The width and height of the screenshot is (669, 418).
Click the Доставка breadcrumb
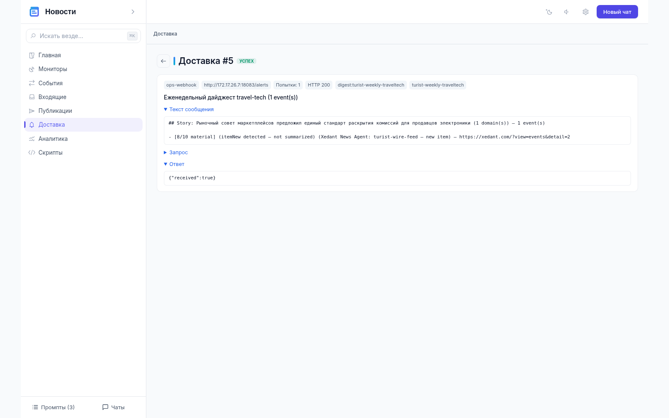click(165, 34)
